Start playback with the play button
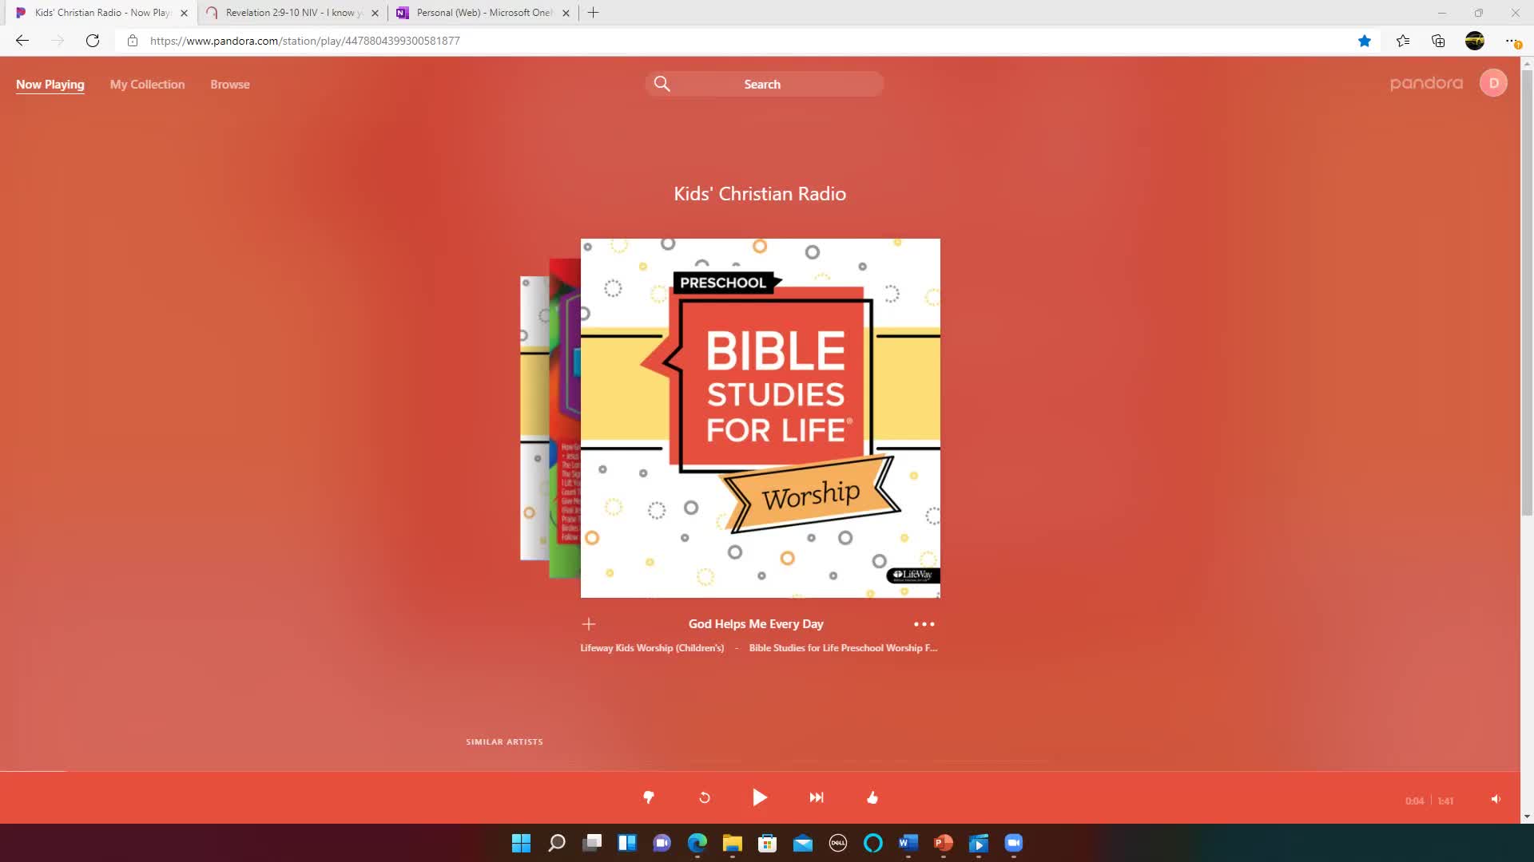The image size is (1534, 862). pos(760,797)
